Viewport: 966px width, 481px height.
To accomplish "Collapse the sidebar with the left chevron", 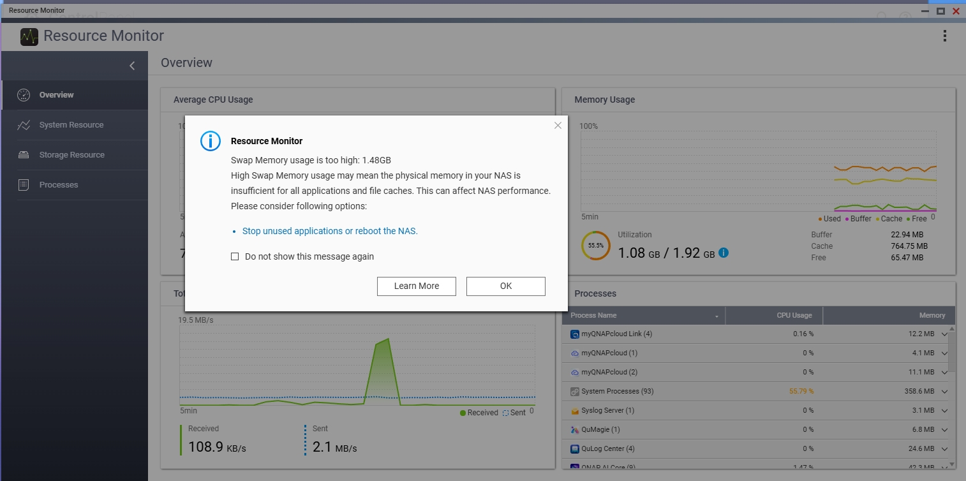I will tap(132, 66).
